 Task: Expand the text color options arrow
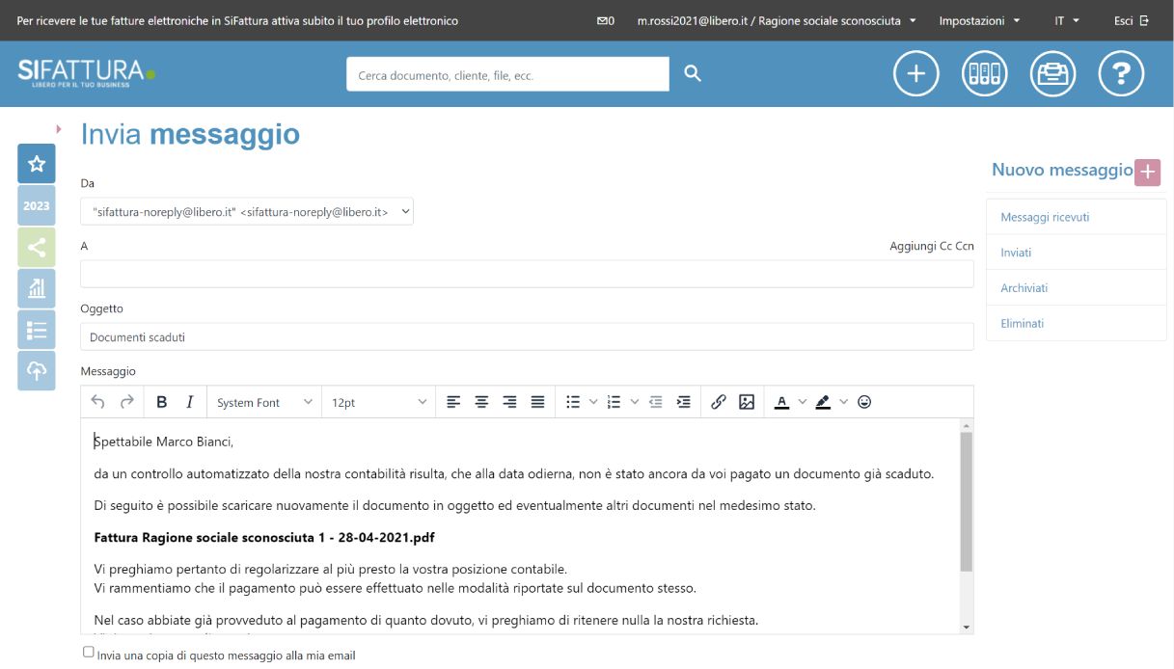pos(803,402)
